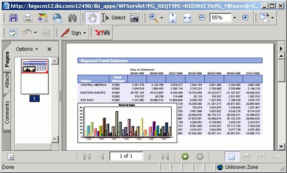The width and height of the screenshot is (287, 173).
Task: Click the Yahoo search toolbar icon
Action: click(x=102, y=33)
